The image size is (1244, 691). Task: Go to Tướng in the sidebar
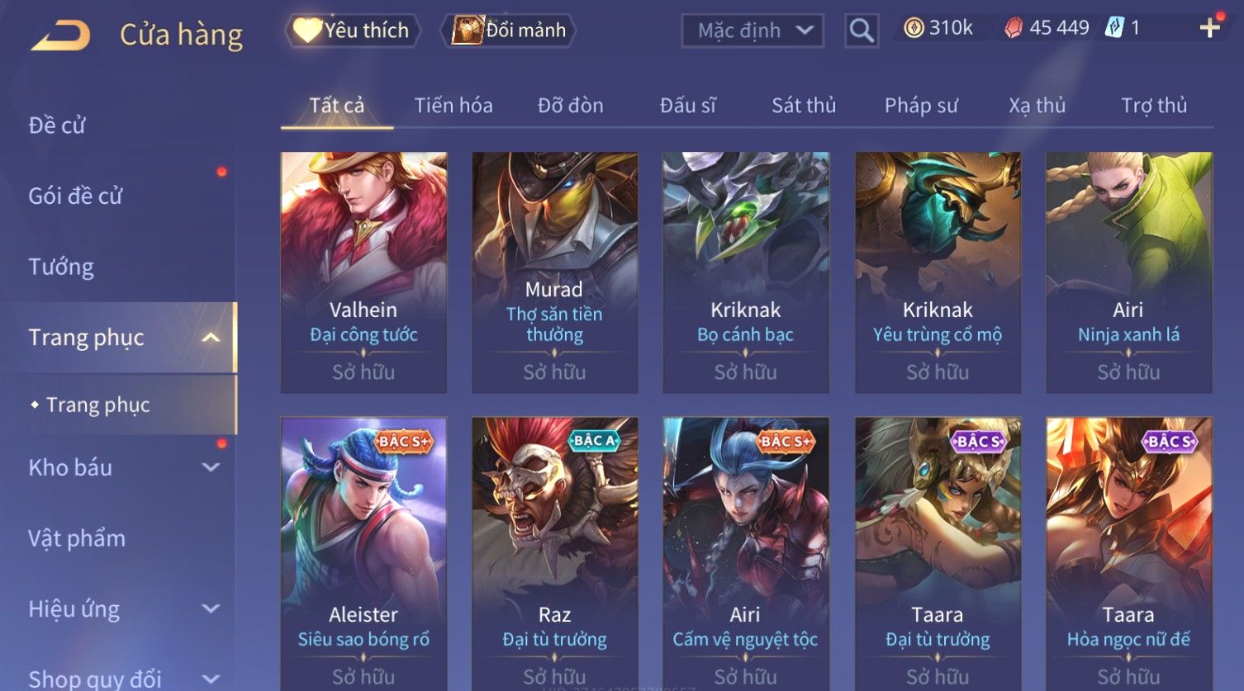tap(61, 267)
